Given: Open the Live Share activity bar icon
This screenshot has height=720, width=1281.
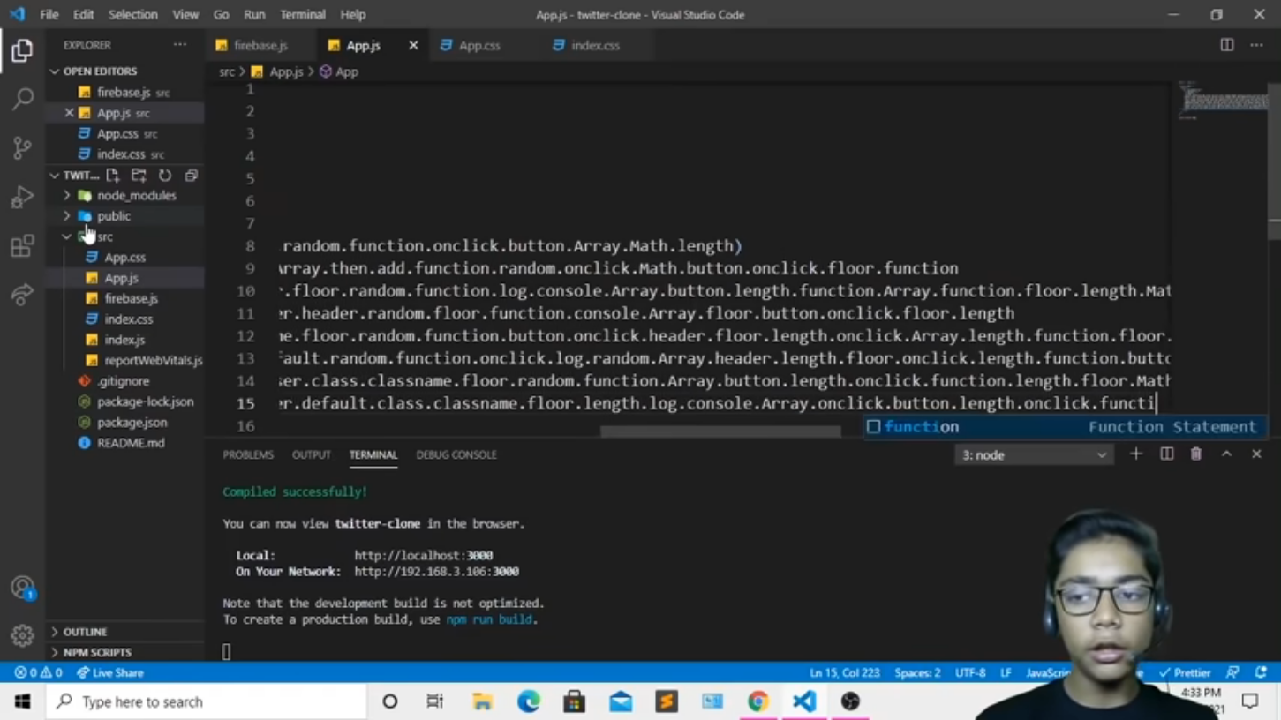Looking at the screenshot, I should pyautogui.click(x=22, y=294).
